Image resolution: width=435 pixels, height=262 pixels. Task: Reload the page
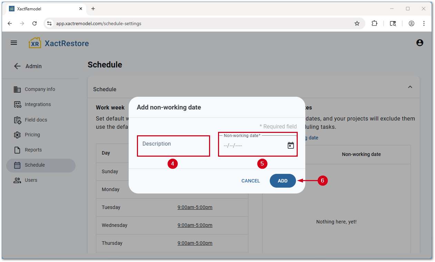point(34,23)
